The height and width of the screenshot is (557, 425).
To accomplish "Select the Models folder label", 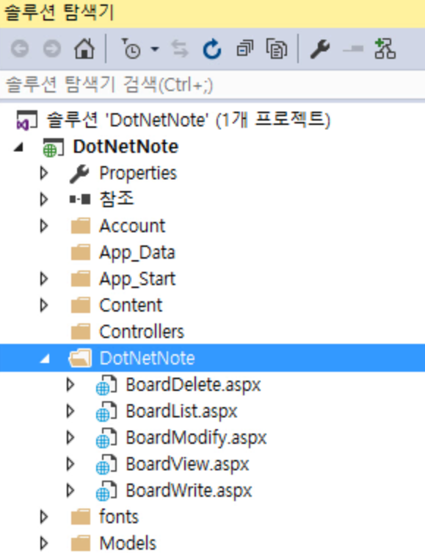I will coord(128,544).
